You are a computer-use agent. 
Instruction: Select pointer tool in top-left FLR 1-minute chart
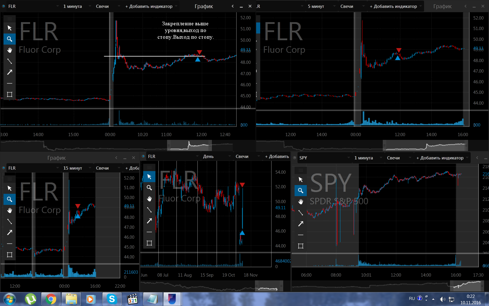coord(10,28)
